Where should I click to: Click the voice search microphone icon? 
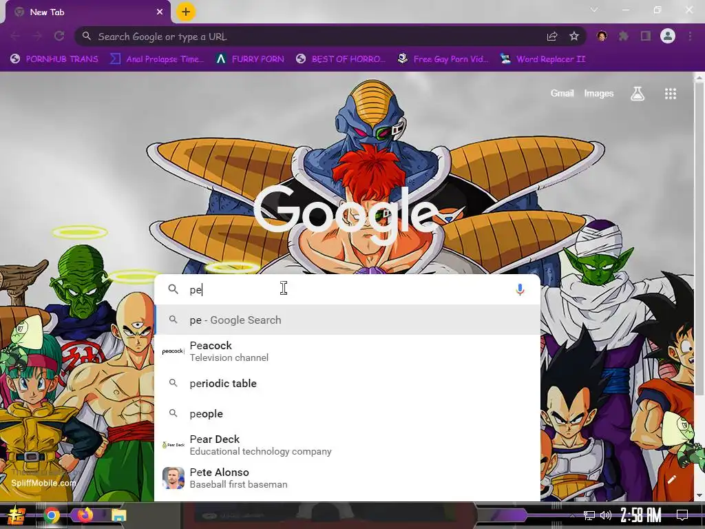coord(520,289)
